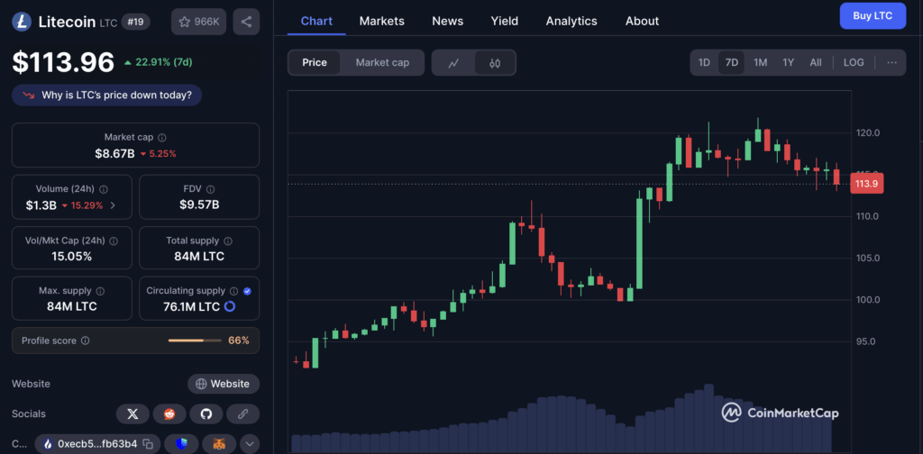This screenshot has height=454, width=923.
Task: Set chart range to 1D
Action: tap(704, 62)
